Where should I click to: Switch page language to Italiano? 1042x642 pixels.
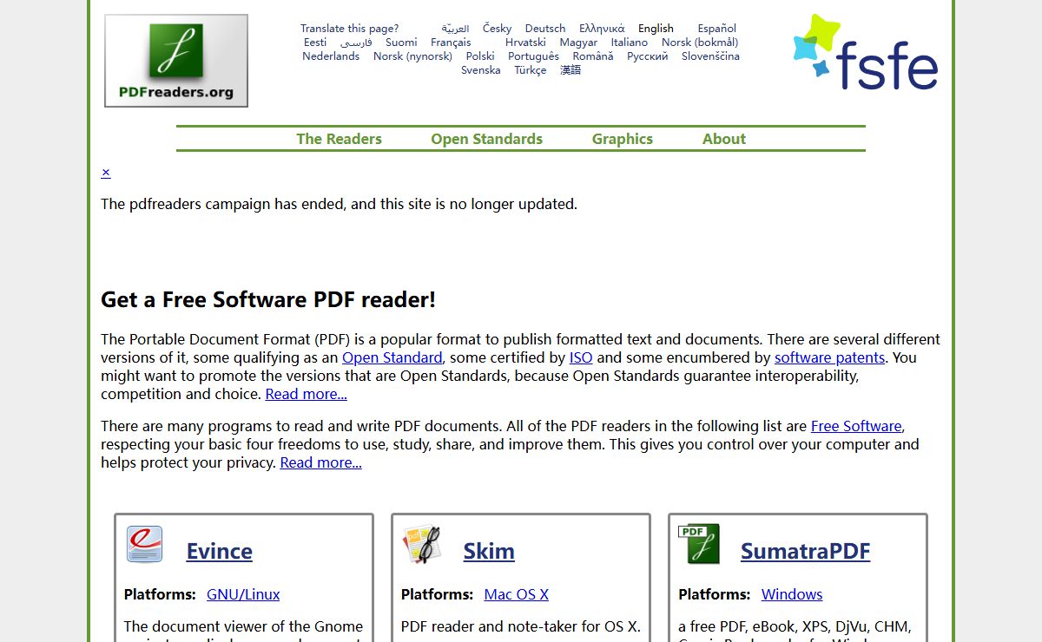pyautogui.click(x=630, y=43)
